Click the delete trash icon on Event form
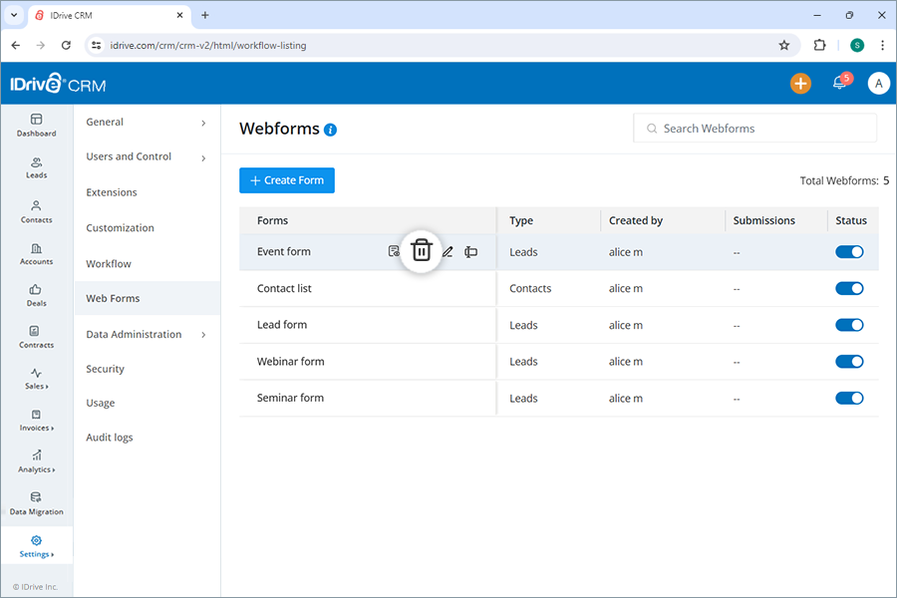Image resolution: width=897 pixels, height=598 pixels. [x=422, y=251]
